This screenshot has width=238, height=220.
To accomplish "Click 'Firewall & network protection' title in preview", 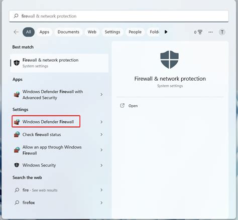I will [170, 79].
